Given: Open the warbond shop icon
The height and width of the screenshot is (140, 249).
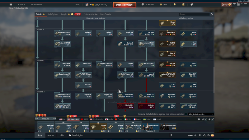Looking at the screenshot, I should coord(183,4).
